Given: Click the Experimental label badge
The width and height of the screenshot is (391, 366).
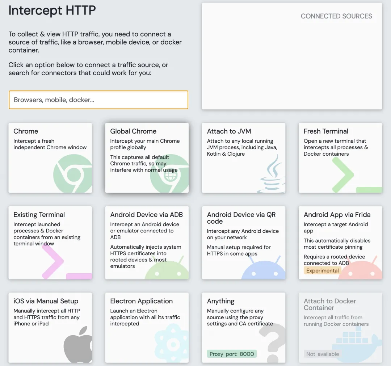Looking at the screenshot, I should tap(322, 270).
